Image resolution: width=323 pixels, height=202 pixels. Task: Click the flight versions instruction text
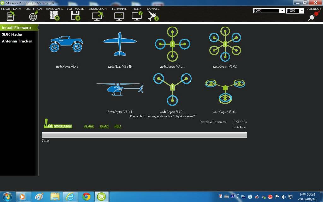point(162,116)
